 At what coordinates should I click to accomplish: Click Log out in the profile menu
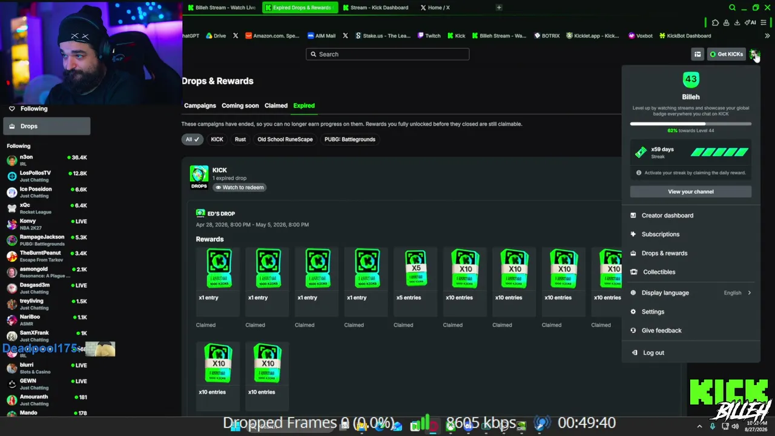click(691, 352)
